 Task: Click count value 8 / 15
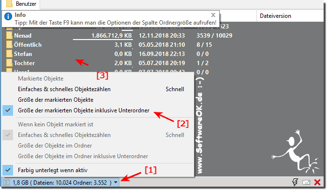[x=204, y=45]
